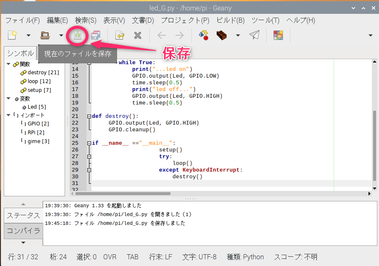Viewport: 379px width, 266px height.
Task: Open the new file template dropdown arrow
Action: pyautogui.click(x=29, y=36)
